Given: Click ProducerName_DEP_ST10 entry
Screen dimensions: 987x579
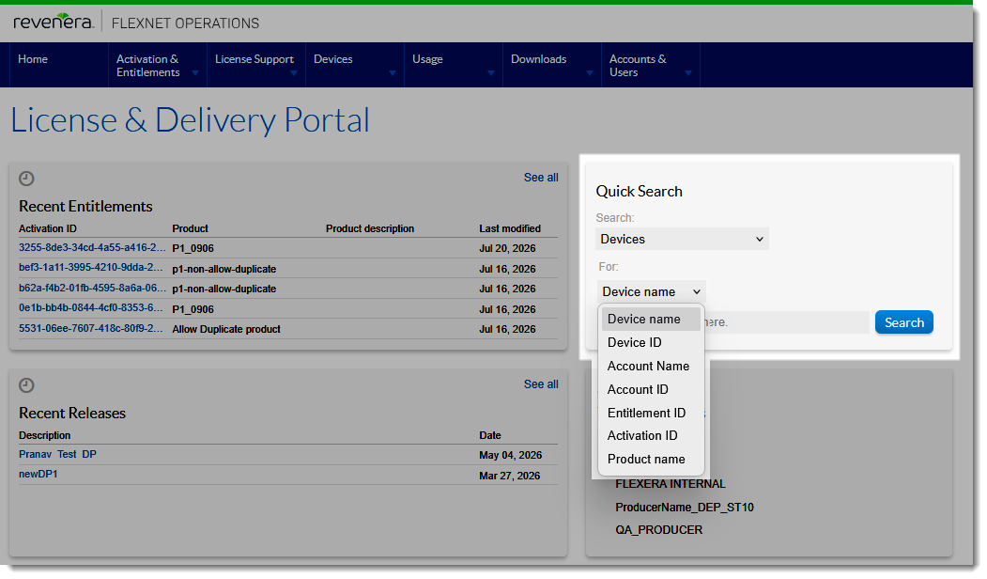Looking at the screenshot, I should 685,508.
